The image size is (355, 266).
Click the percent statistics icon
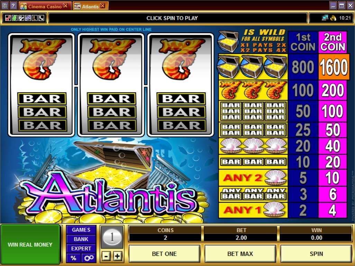(73, 258)
